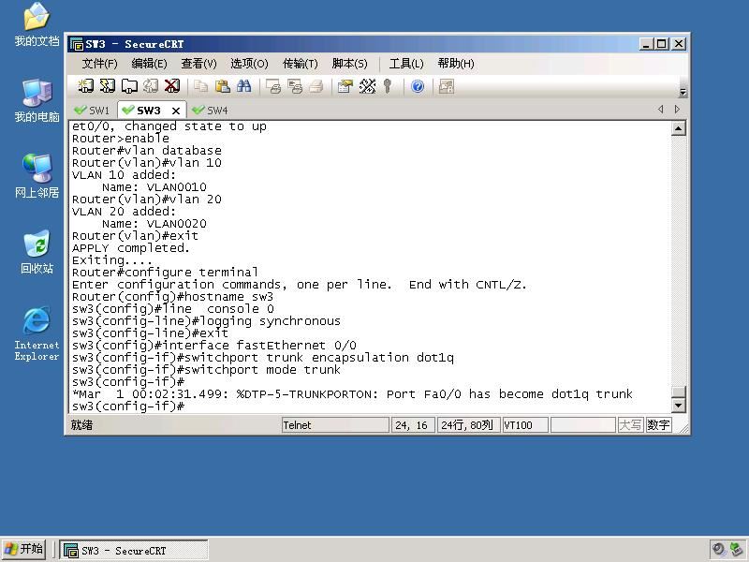Click the 就绪 status text
The image size is (749, 562).
coord(81,425)
